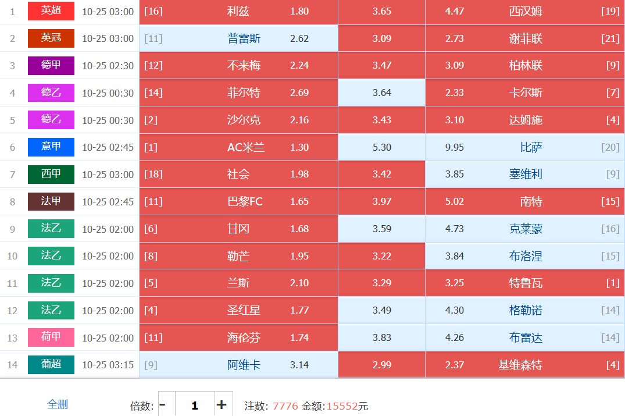Select 塞维利 away win at 3.85
625x416 pixels.
524,174
